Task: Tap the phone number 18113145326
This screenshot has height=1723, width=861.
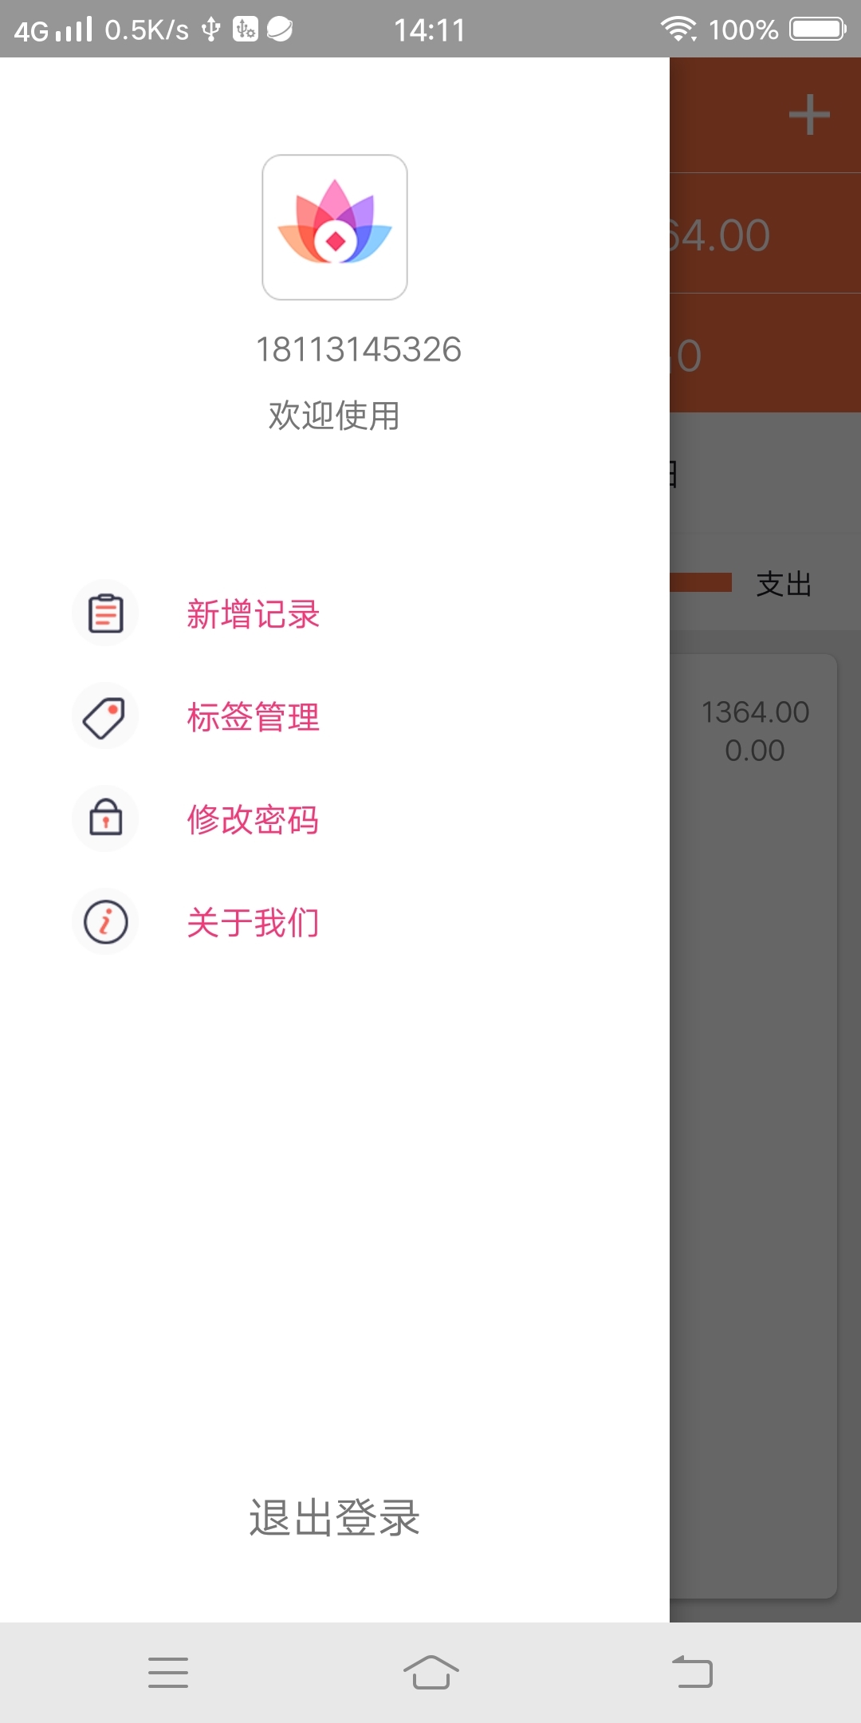Action: 358,349
